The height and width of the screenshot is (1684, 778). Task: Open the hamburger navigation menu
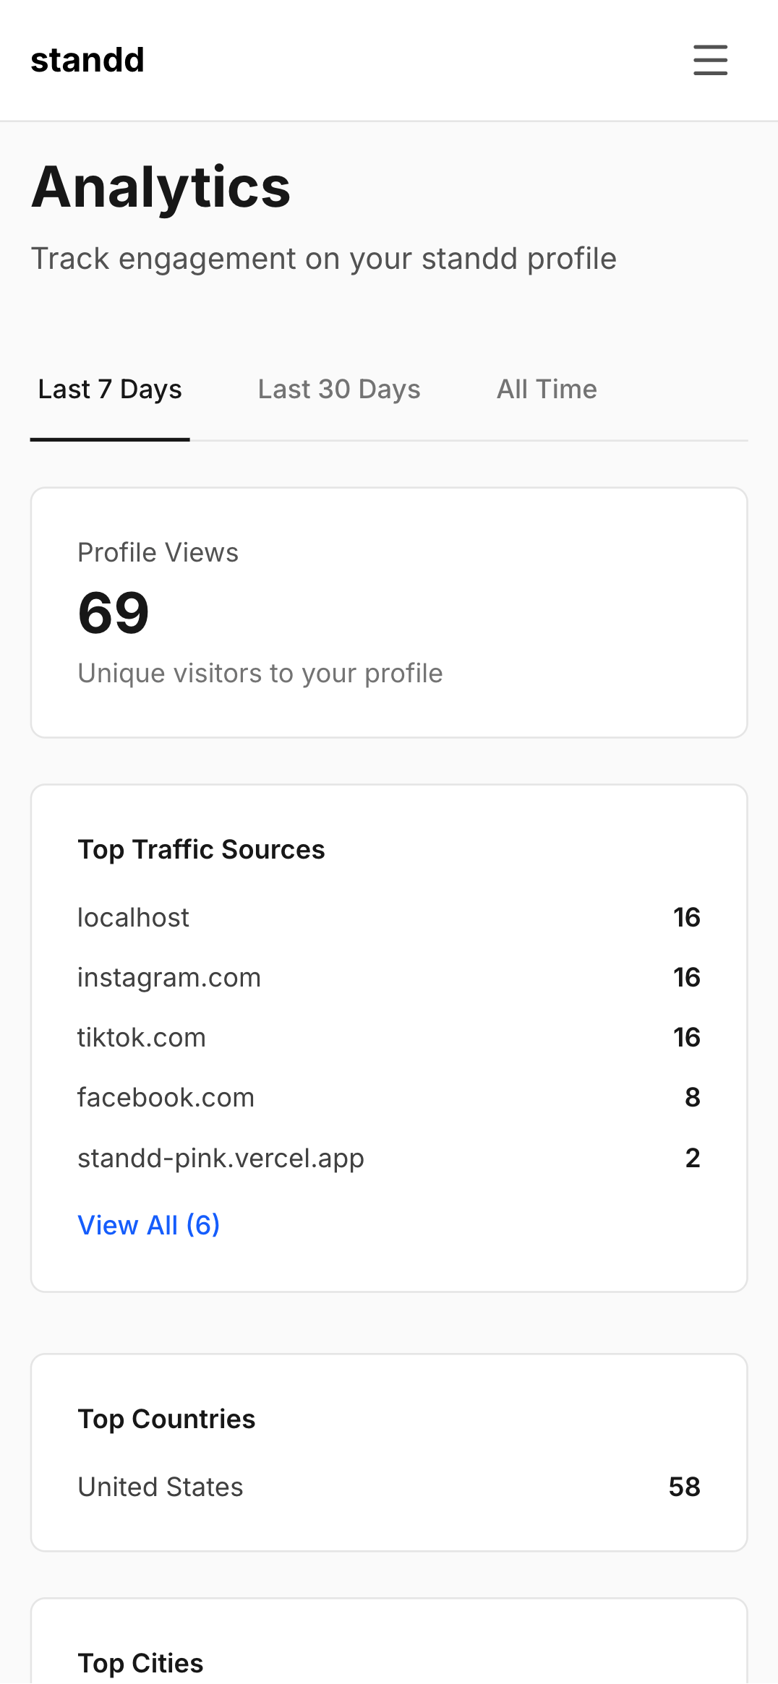click(710, 61)
